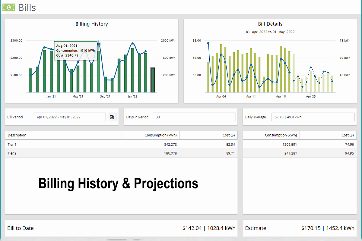Click the Aug 01, 2021 tooltip box

76,51
